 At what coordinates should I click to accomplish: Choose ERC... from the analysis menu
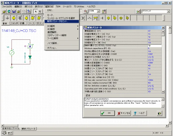pyautogui.click(x=62, y=10)
